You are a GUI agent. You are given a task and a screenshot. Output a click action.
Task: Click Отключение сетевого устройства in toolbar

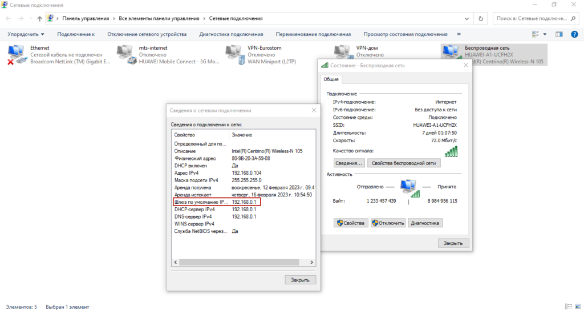147,34
